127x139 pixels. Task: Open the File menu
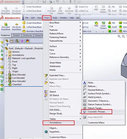pos(27,18)
